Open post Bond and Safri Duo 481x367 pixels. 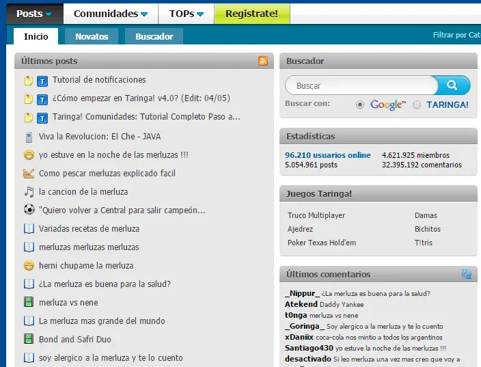tap(75, 340)
